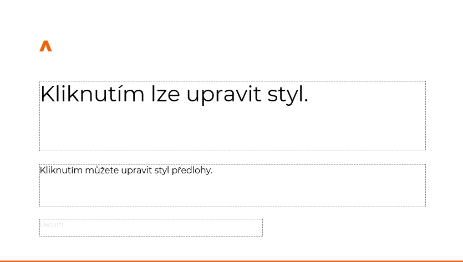463x262 pixels.
Task: Click the word 'můžete' in the subtitle
Action: click(102, 170)
